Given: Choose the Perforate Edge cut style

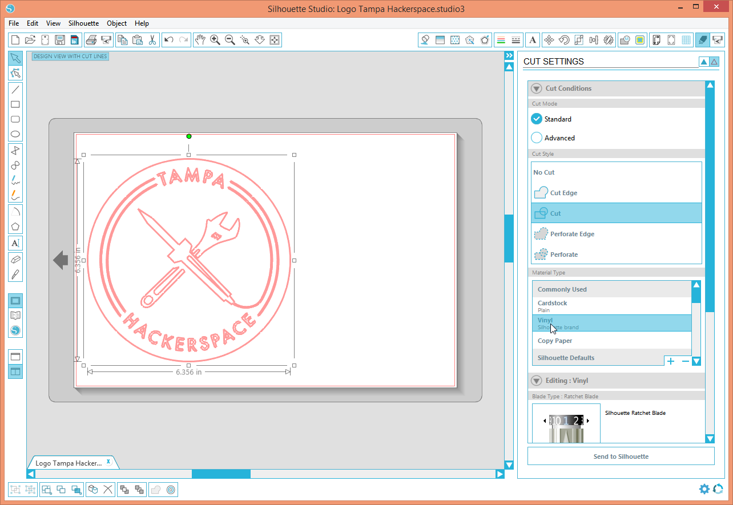Looking at the screenshot, I should (x=571, y=233).
